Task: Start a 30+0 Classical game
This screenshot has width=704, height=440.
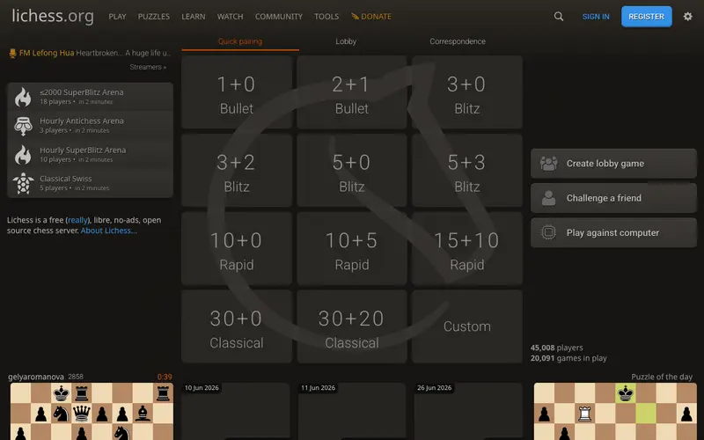Action: 237,326
